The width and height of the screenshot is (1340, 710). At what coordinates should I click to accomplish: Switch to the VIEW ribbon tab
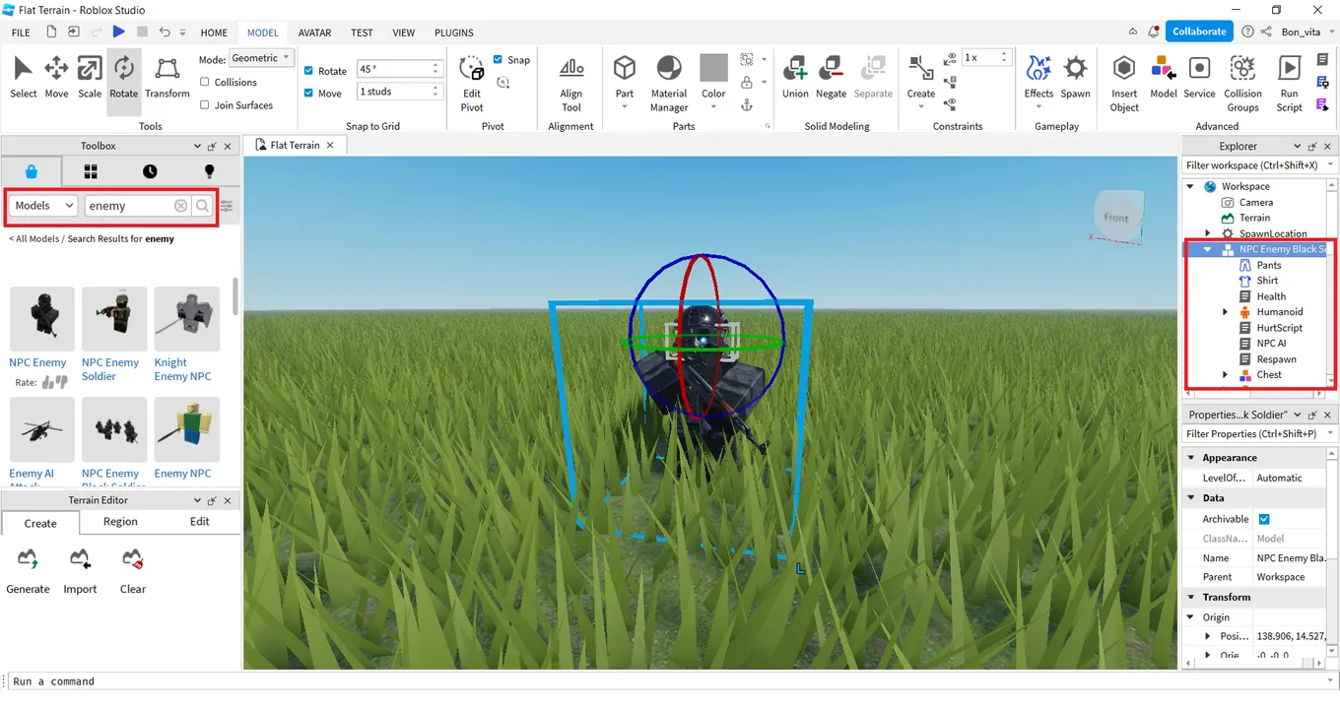403,32
